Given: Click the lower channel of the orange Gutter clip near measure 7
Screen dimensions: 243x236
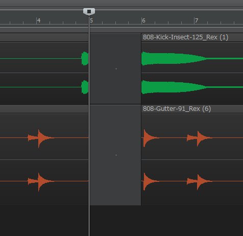Looking at the screenshot, I should [x=199, y=181].
